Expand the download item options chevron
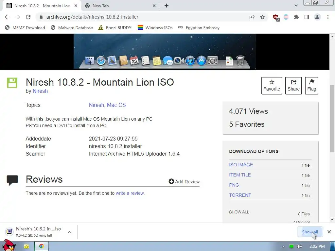 tap(70, 232)
